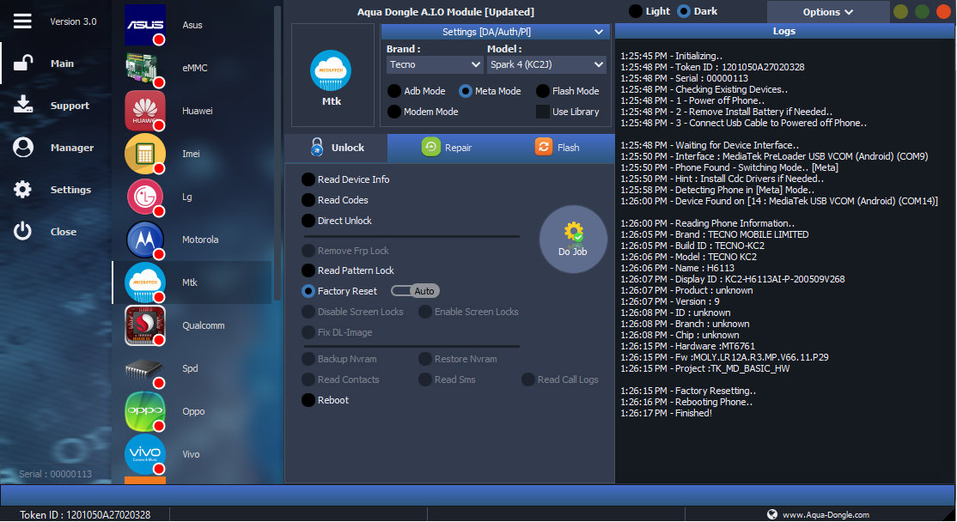The image size is (957, 522).
Task: Click the green Repair tab icon
Action: coord(431,147)
